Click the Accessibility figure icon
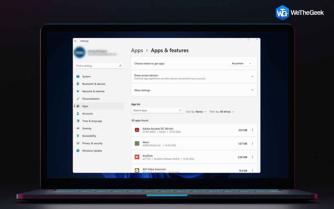Viewport: 334px width, 209px height. coord(78,136)
